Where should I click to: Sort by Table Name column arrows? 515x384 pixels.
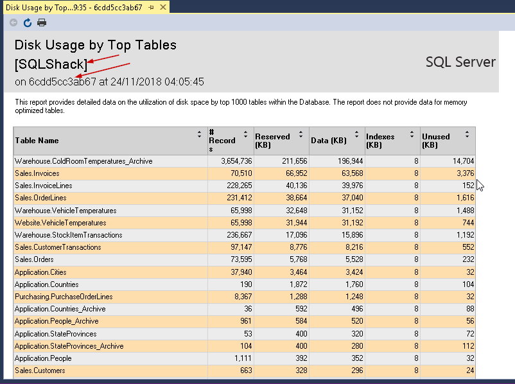pyautogui.click(x=199, y=135)
